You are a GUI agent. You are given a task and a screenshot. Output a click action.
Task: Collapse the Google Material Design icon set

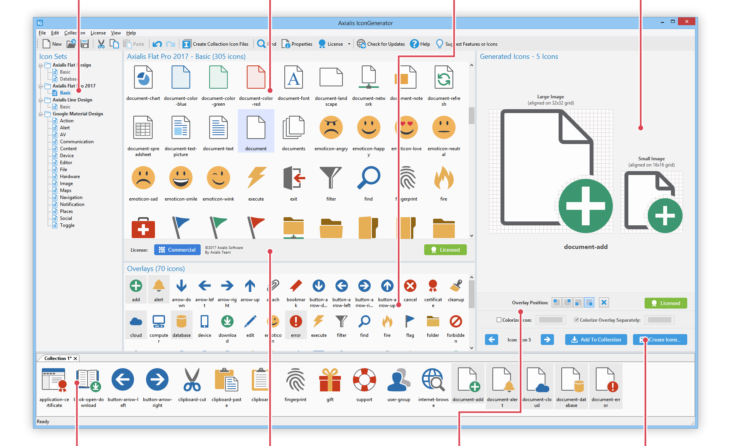click(x=41, y=113)
